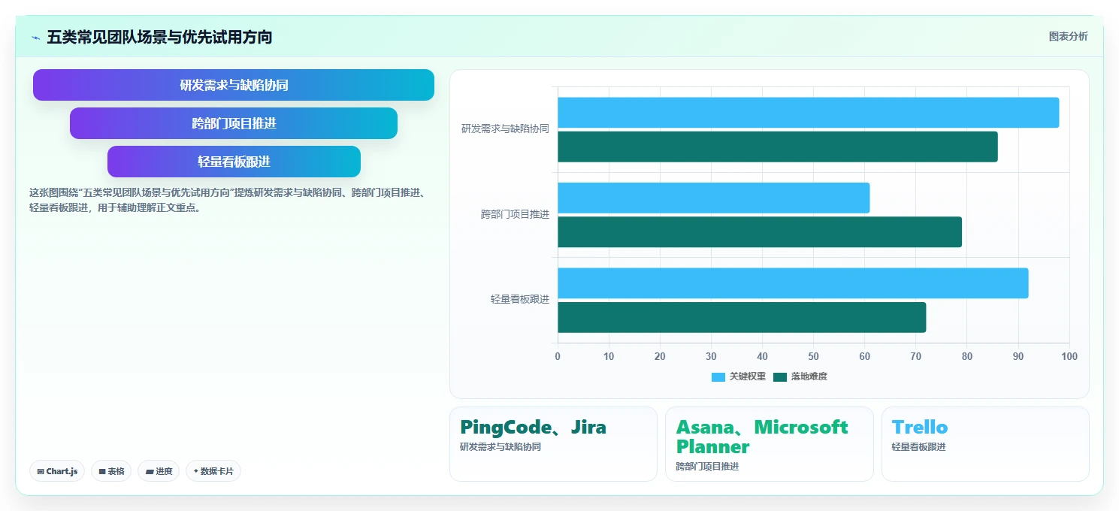Click the dark green 落地难度 legend swatch

(x=780, y=377)
